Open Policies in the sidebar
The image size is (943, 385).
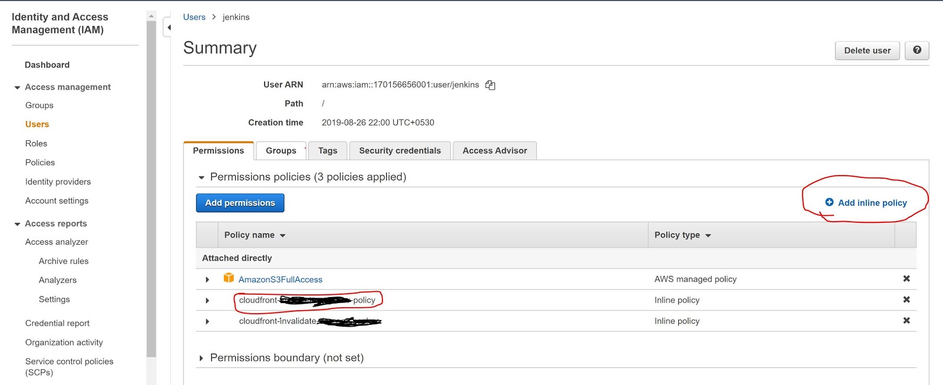pos(40,163)
